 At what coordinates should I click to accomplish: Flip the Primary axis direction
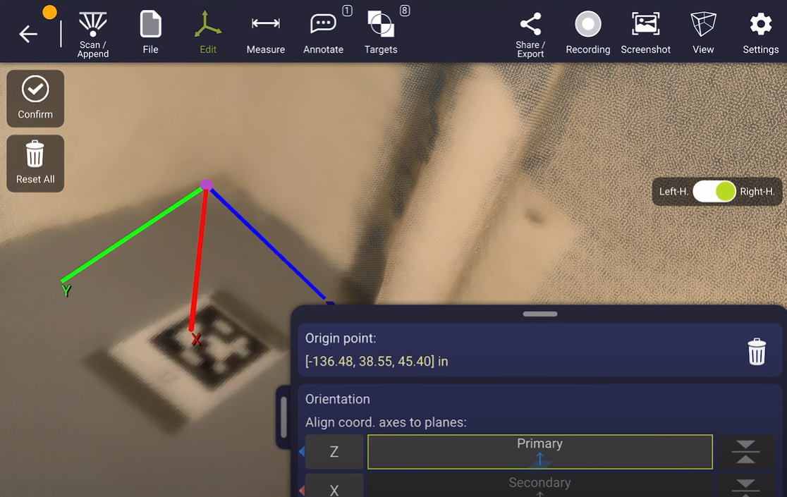745,452
